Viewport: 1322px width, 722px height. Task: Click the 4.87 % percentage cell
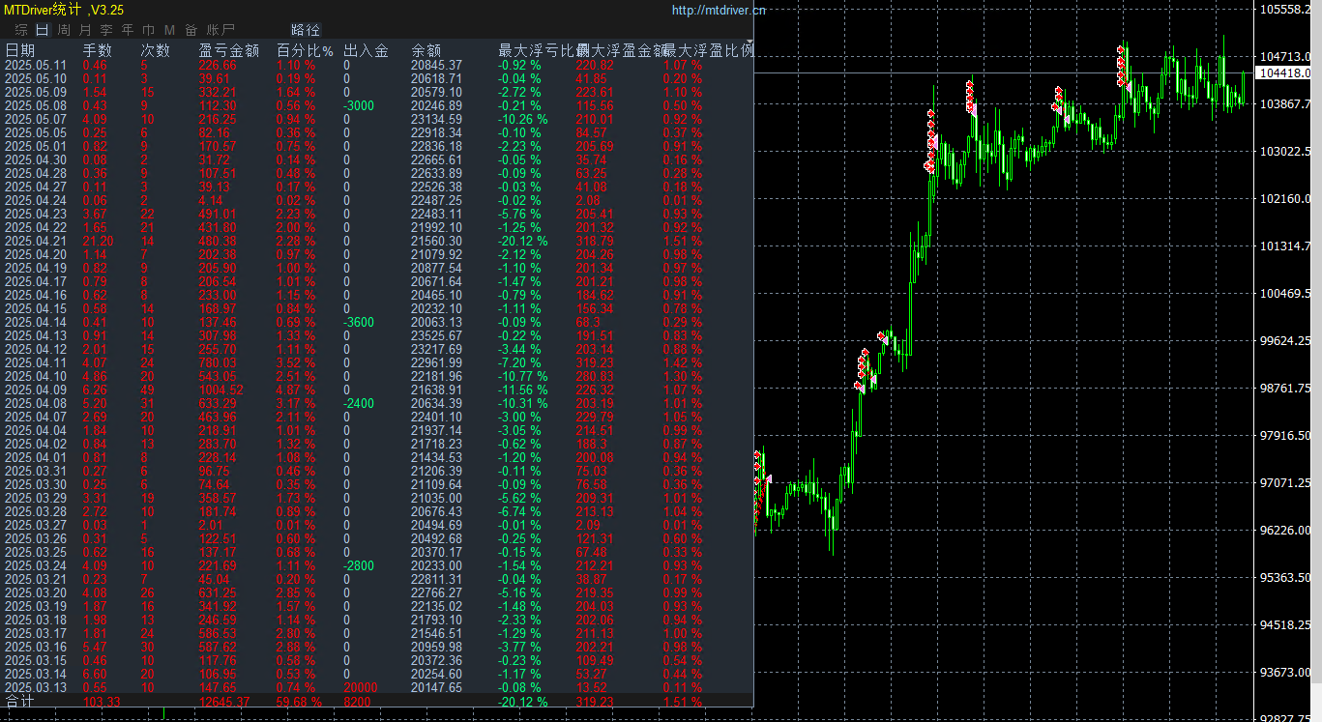(x=296, y=390)
